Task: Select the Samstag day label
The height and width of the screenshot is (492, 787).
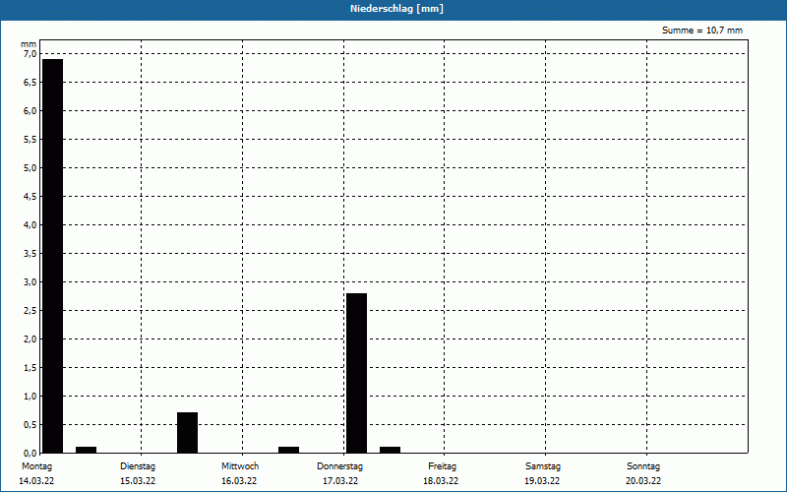Action: click(x=543, y=466)
